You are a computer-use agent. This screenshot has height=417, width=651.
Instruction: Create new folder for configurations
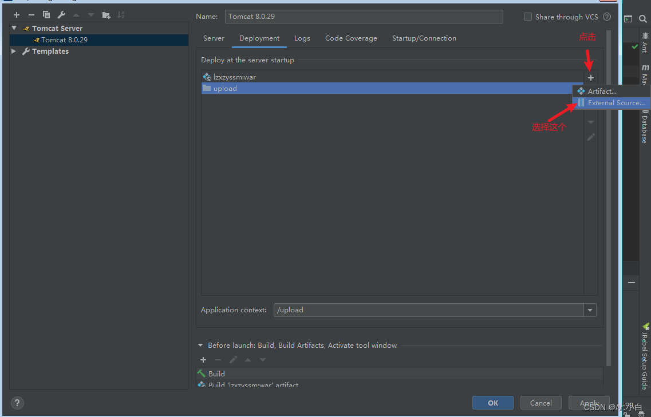[106, 15]
